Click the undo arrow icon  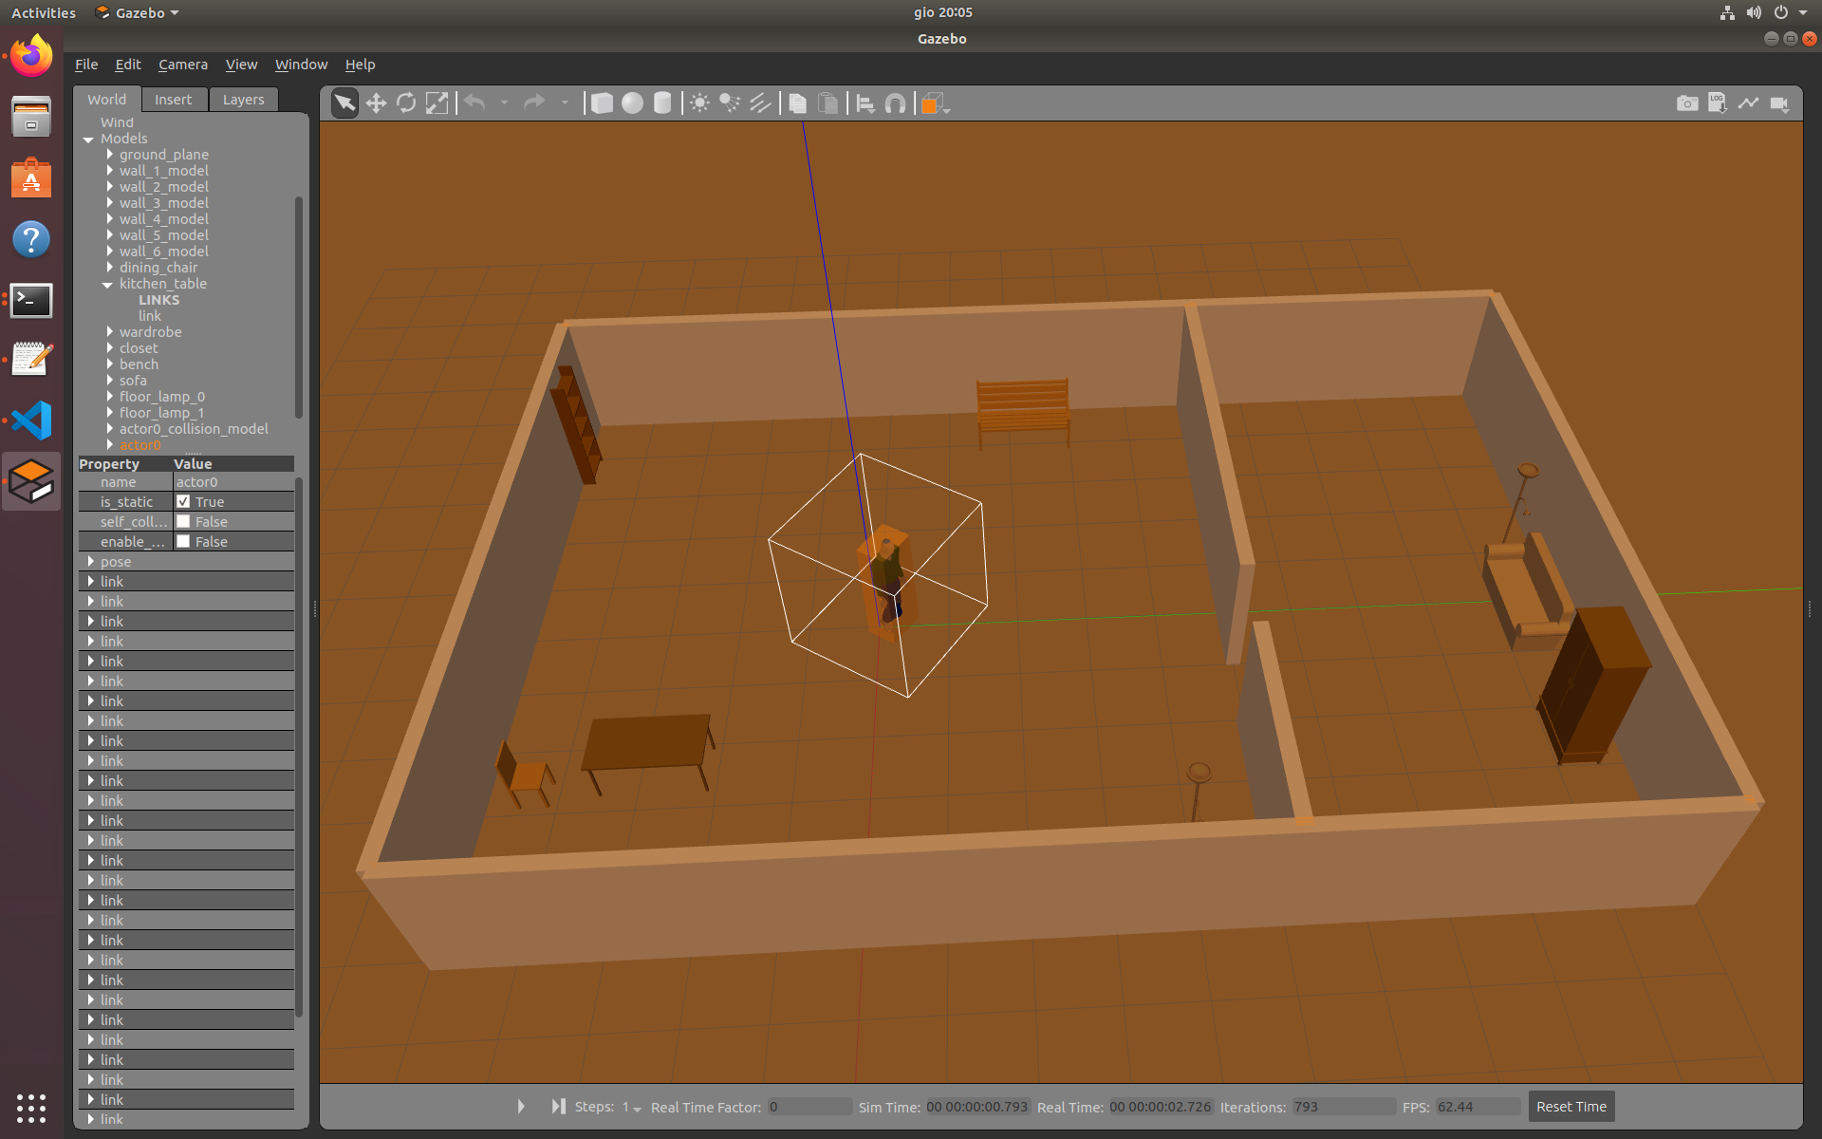tap(474, 103)
